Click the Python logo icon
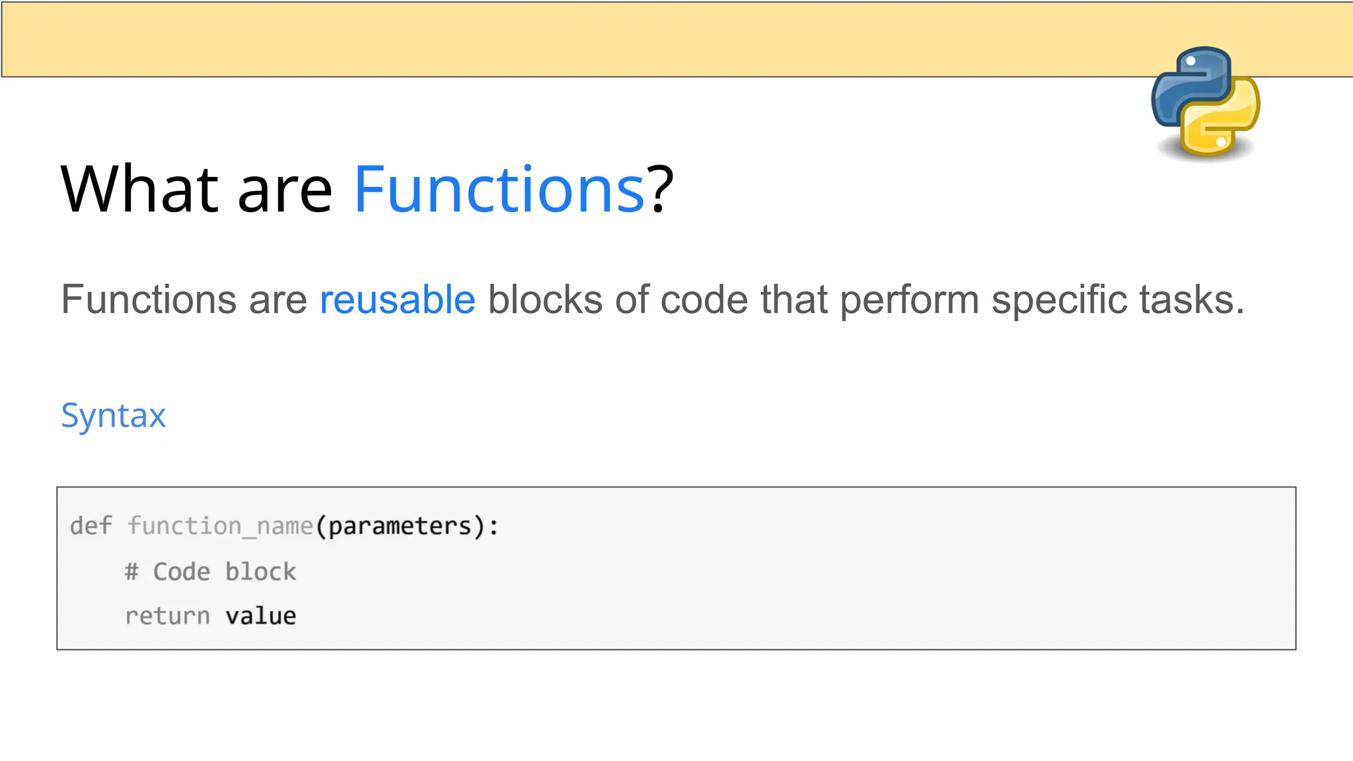 coord(1205,102)
